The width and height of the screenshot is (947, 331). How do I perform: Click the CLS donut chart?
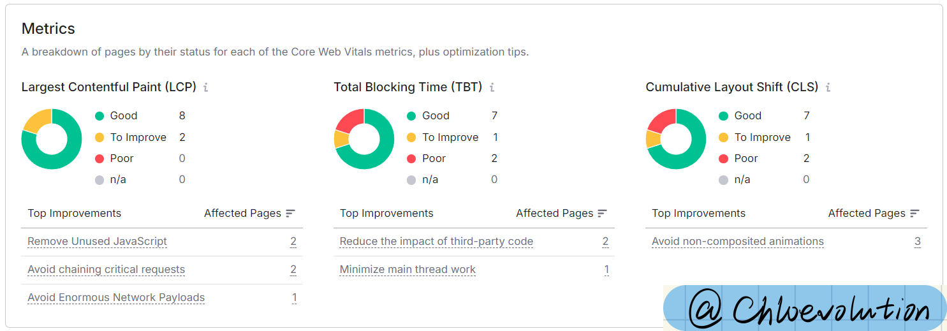pyautogui.click(x=676, y=139)
